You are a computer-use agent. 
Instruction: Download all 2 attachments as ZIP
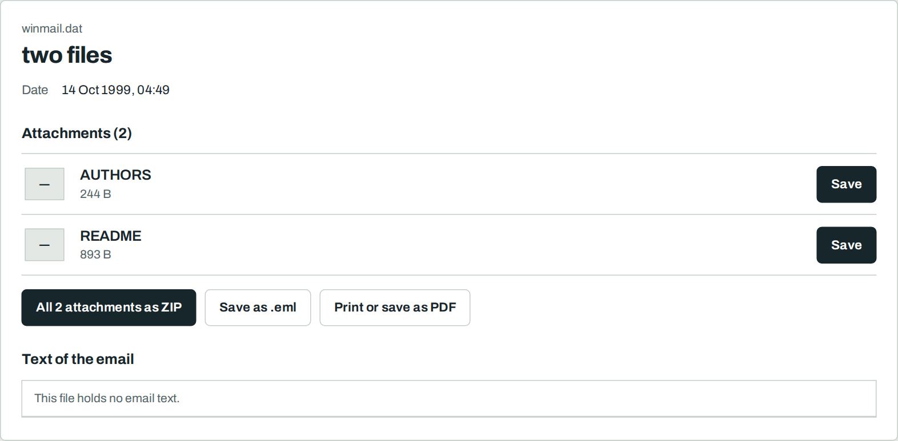[x=109, y=308]
